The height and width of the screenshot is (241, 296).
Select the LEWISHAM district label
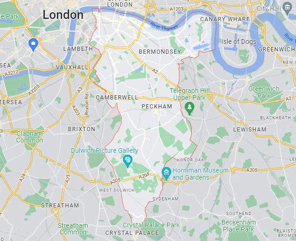[x=250, y=130]
